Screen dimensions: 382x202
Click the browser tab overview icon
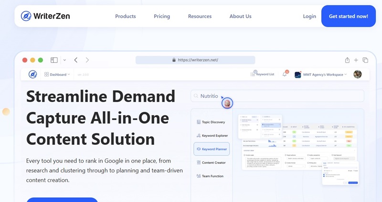(x=365, y=60)
